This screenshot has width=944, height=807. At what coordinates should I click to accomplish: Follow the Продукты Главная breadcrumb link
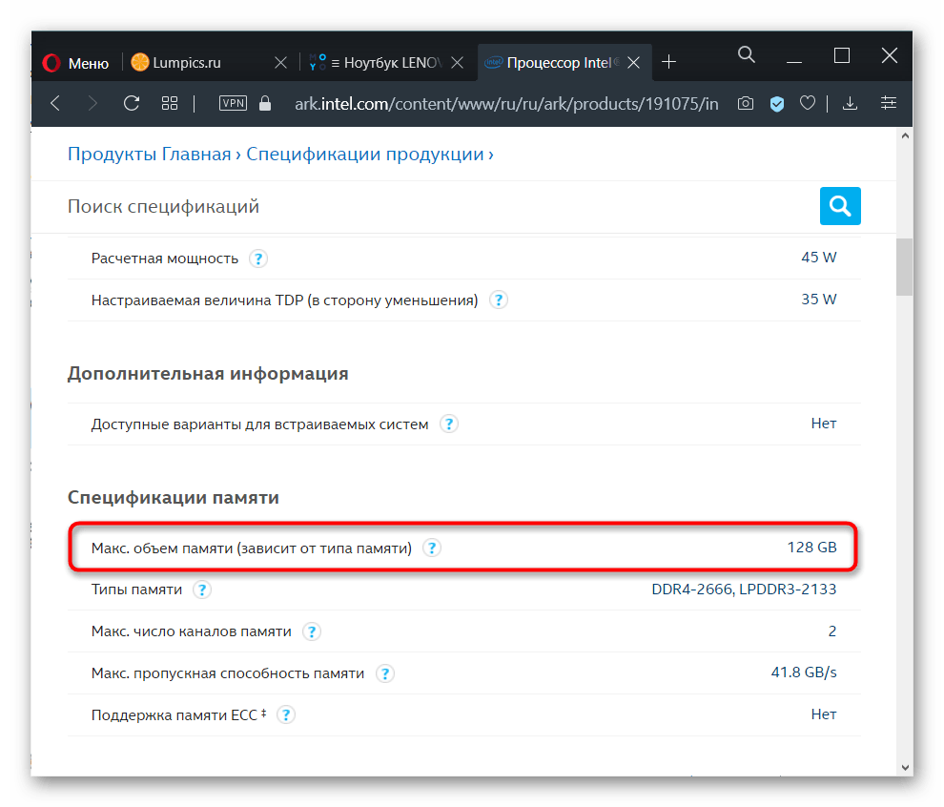[x=149, y=154]
